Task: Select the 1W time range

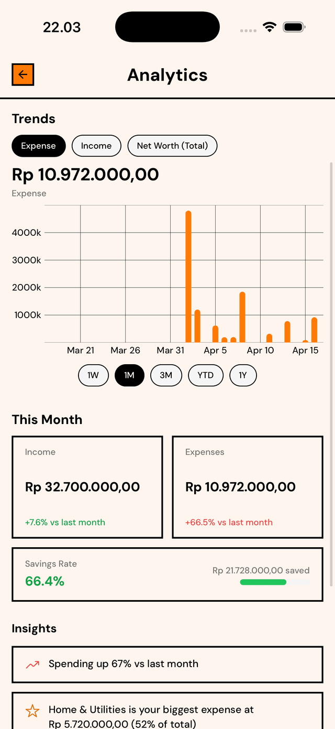Action: coord(93,375)
